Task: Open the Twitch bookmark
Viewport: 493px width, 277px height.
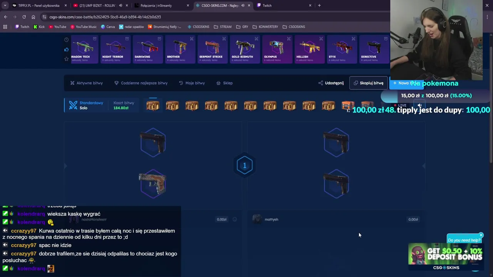Action: click(22, 27)
